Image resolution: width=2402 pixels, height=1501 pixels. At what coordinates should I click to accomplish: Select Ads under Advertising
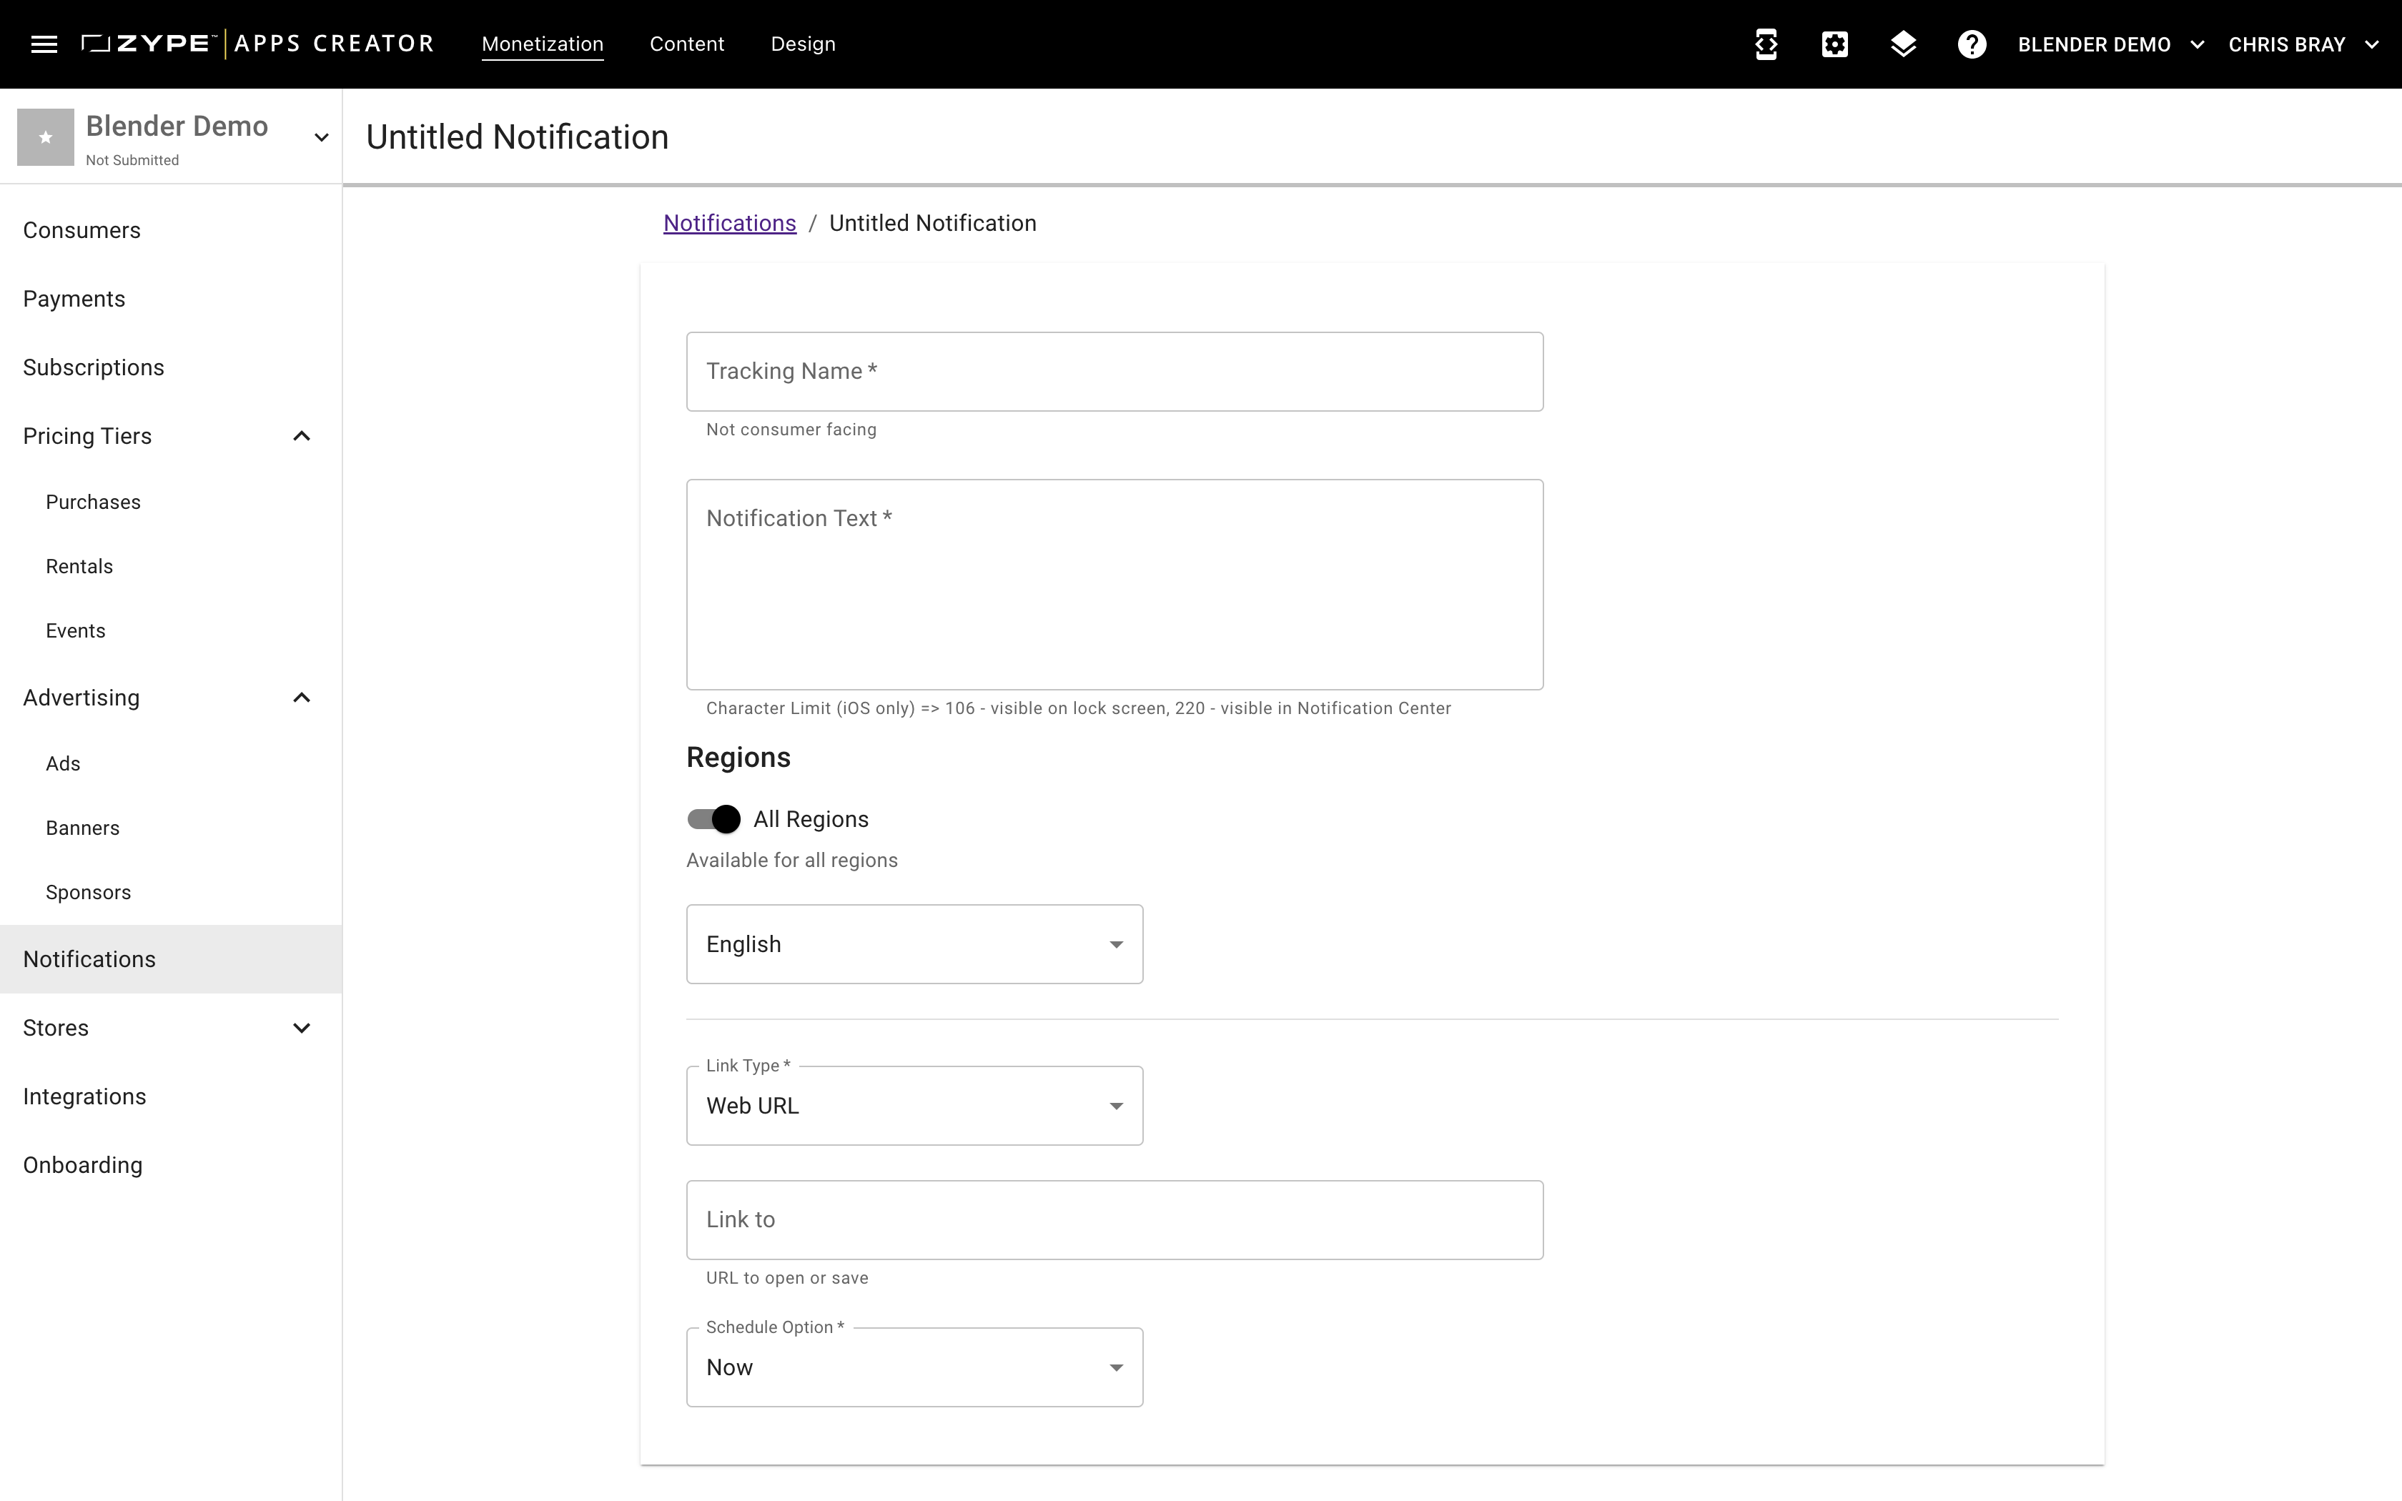click(171, 763)
